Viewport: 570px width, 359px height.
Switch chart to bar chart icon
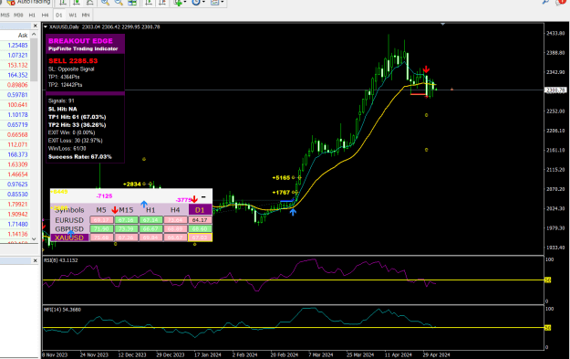(63, 3)
